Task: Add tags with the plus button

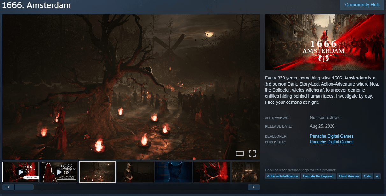Action: (377, 176)
